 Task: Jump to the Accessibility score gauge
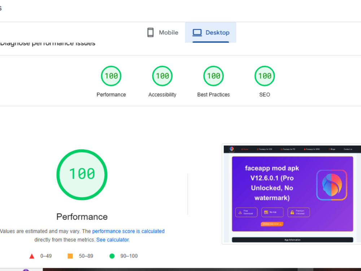click(162, 76)
